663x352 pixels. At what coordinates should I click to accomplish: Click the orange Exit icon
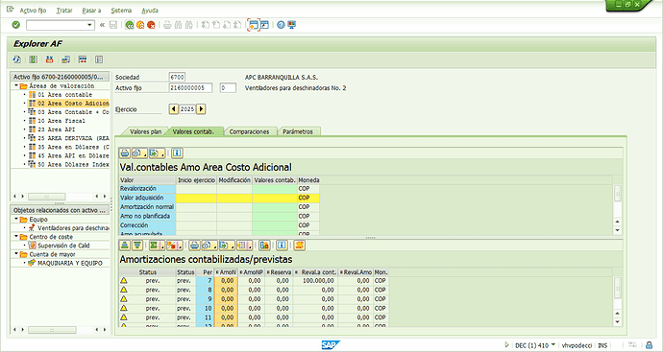click(140, 25)
